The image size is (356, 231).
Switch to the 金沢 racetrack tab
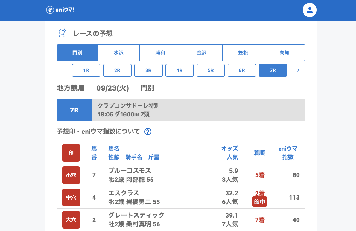coord(202,53)
